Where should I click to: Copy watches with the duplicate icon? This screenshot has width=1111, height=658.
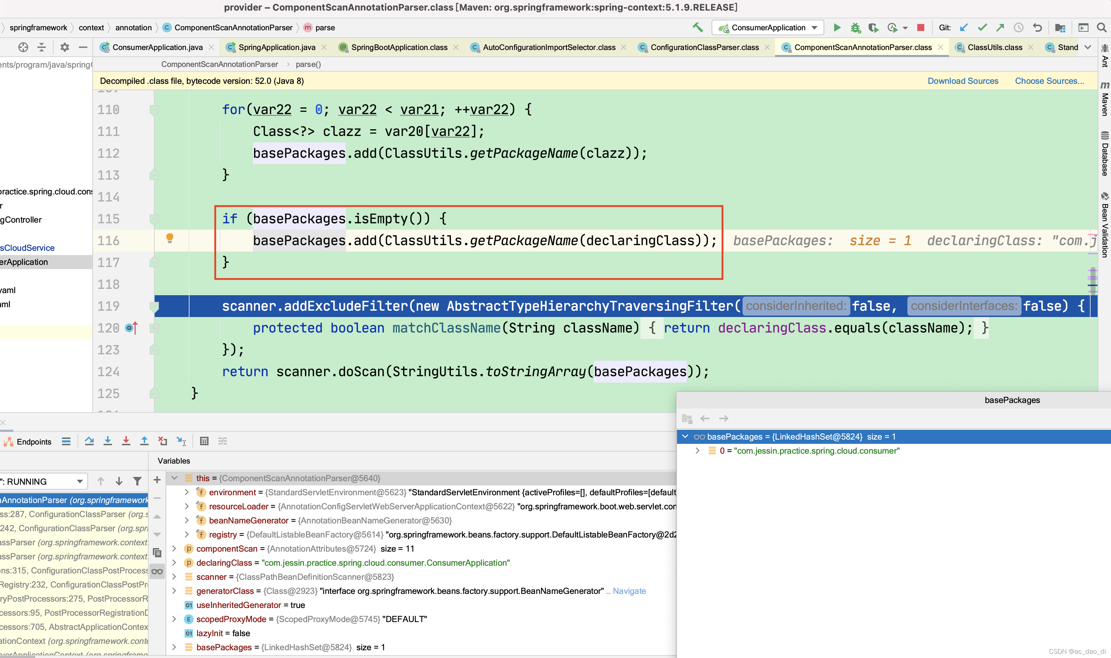click(x=157, y=552)
